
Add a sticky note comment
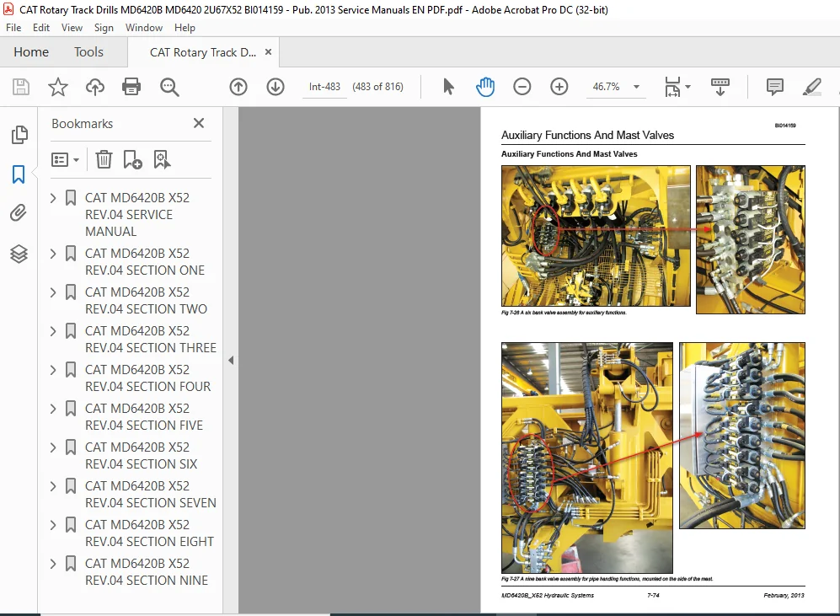pyautogui.click(x=774, y=87)
